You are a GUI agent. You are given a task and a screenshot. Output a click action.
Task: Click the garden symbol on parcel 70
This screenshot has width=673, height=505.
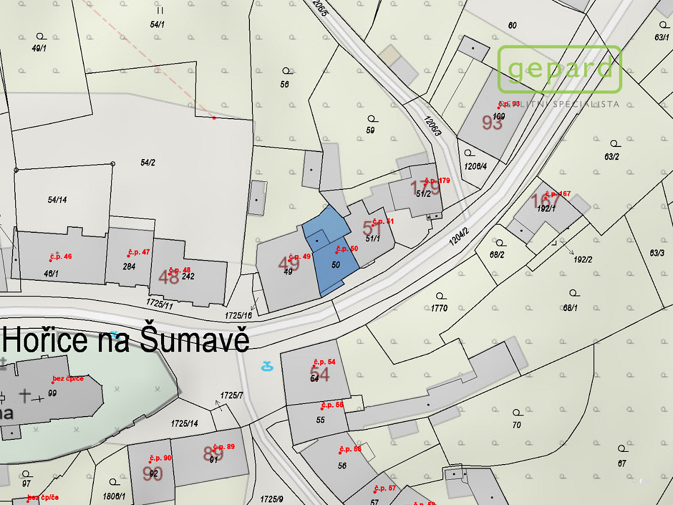pyautogui.click(x=517, y=413)
